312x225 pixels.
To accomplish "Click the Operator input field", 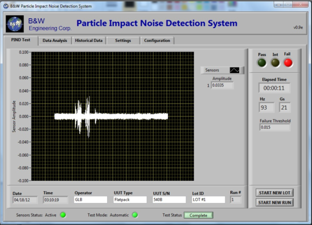I will pos(91,200).
